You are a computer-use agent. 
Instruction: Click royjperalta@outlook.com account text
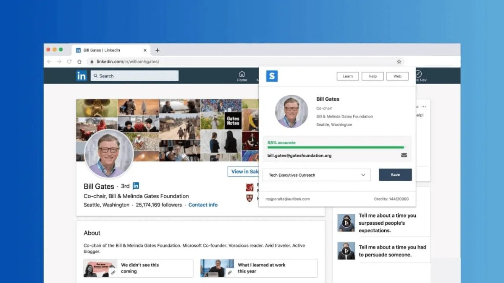tap(288, 199)
